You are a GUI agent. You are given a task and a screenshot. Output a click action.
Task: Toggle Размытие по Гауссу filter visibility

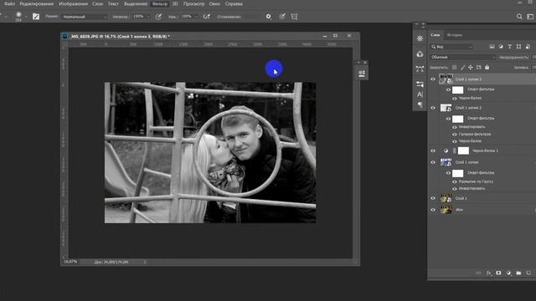point(455,182)
